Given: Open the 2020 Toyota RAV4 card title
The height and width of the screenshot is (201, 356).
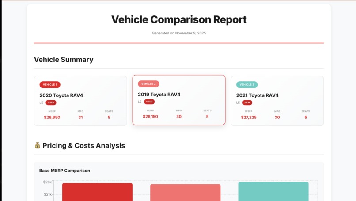Looking at the screenshot, I should coord(61,95).
